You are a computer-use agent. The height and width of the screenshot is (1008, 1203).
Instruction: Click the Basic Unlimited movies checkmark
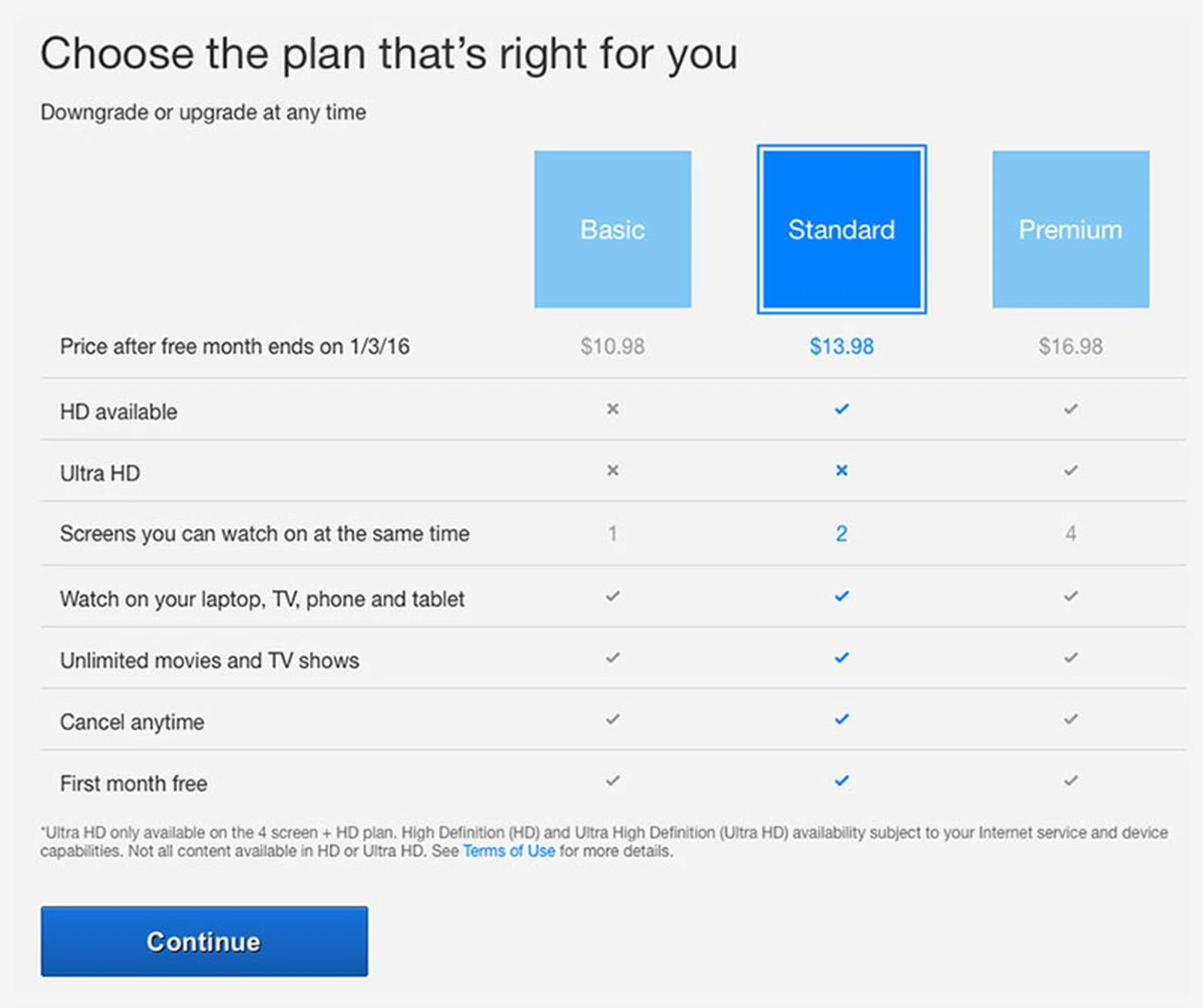613,658
